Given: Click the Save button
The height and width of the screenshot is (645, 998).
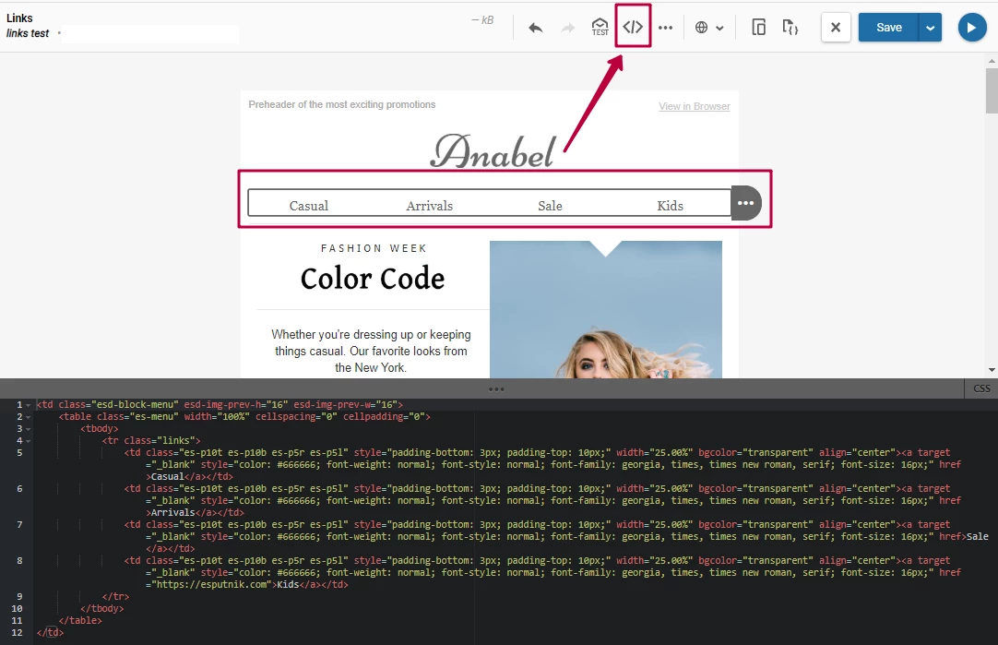Looking at the screenshot, I should point(887,27).
